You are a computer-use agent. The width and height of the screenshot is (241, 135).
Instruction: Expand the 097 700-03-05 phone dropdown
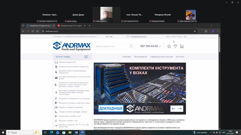point(160,46)
